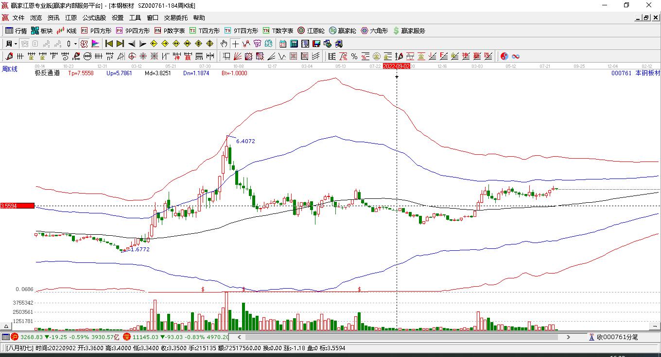661x357 pixels.
Task: Select the hand pan tool
Action: [x=224, y=44]
